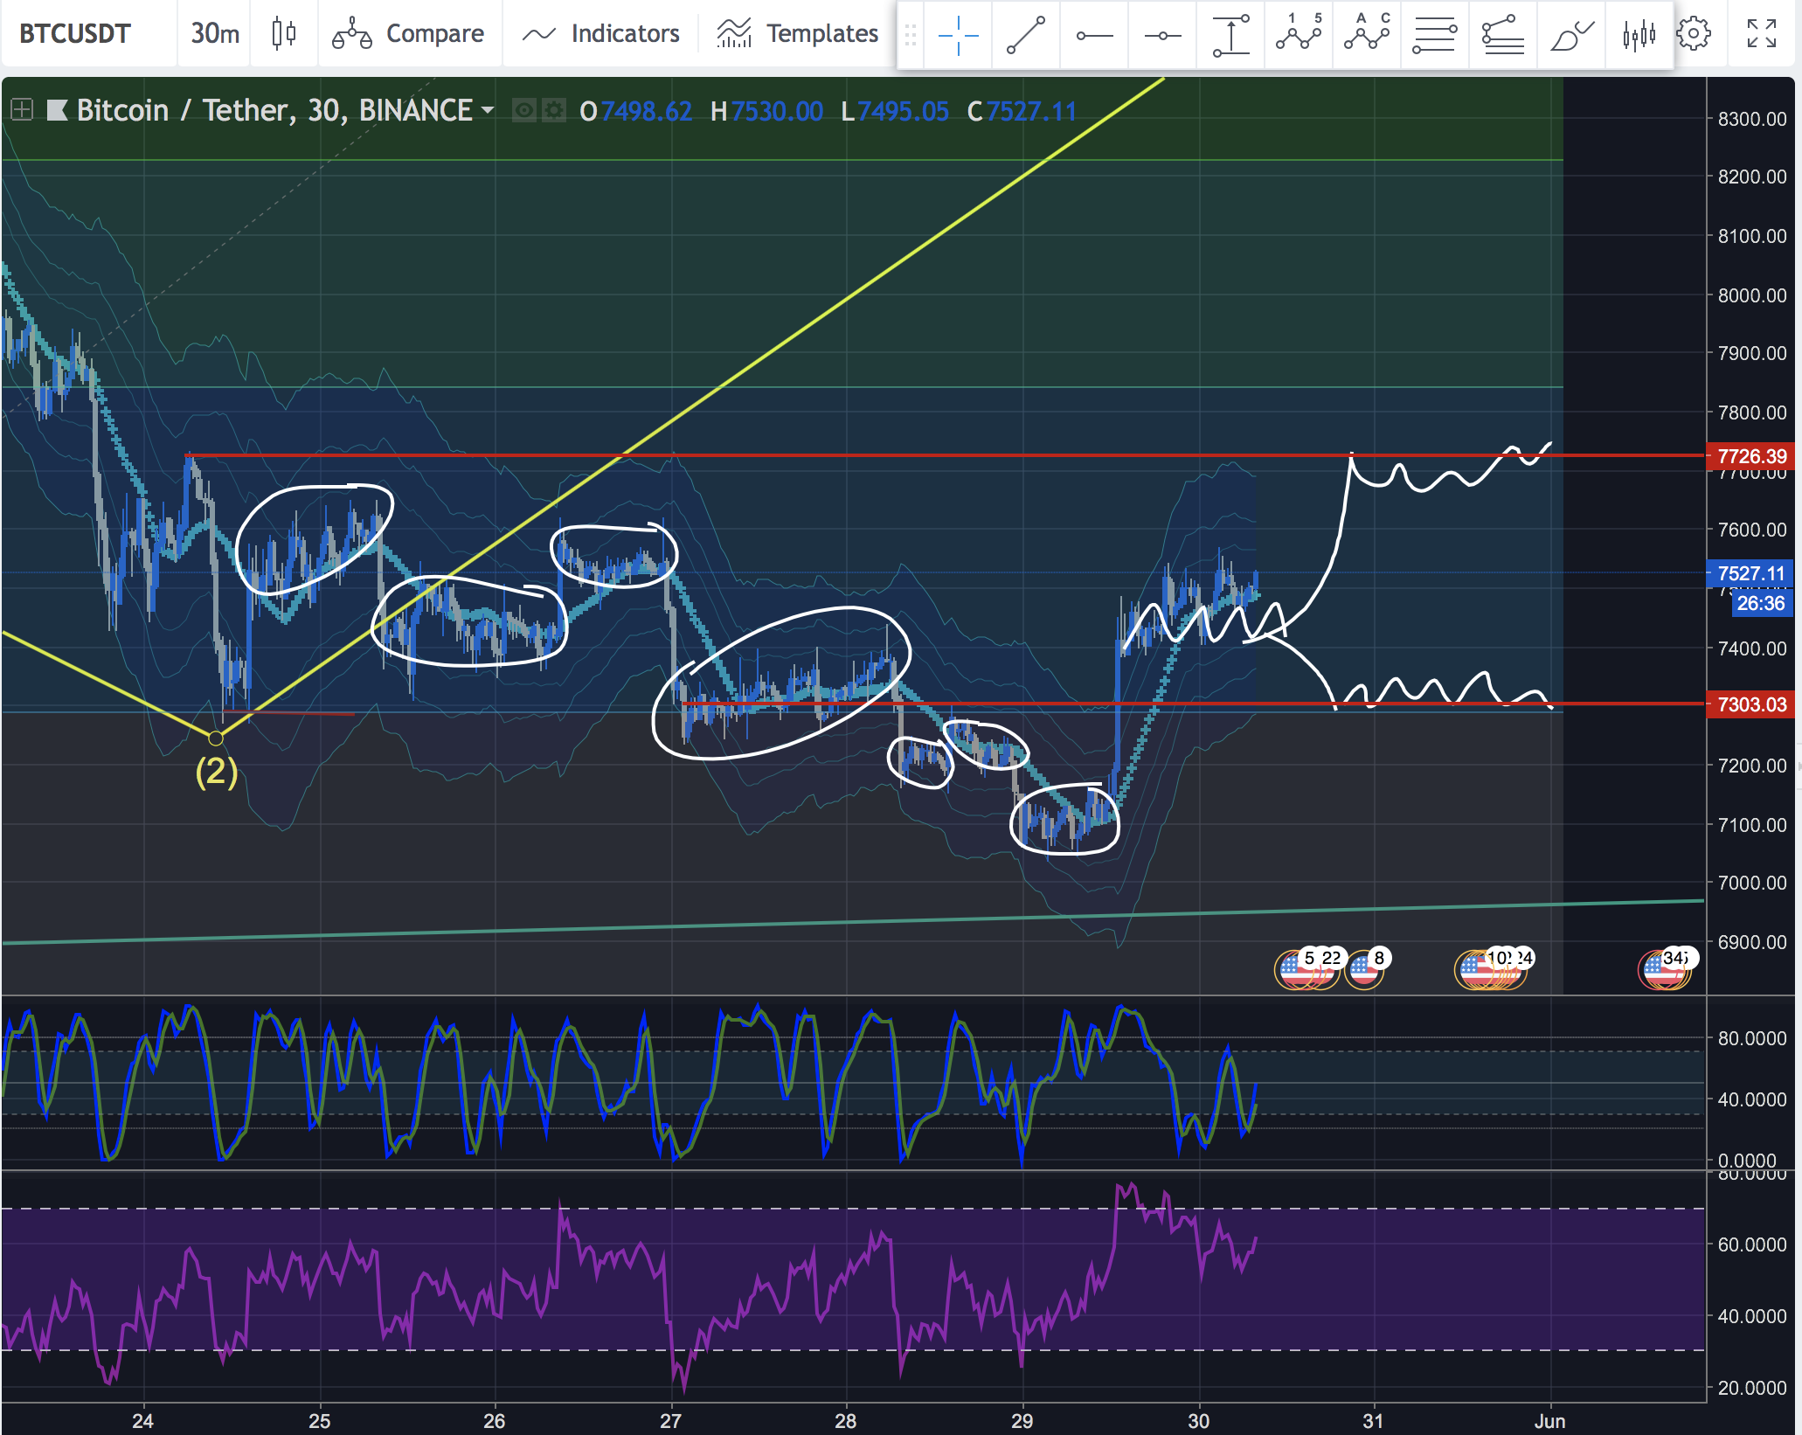Pick the horizontal ray tool
The image size is (1802, 1435).
(x=1094, y=35)
